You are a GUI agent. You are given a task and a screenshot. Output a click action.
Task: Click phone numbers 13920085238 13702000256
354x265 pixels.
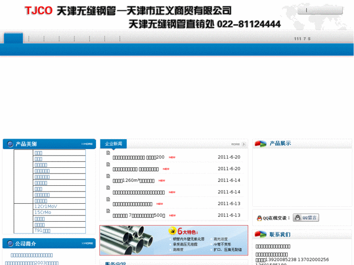298,260
